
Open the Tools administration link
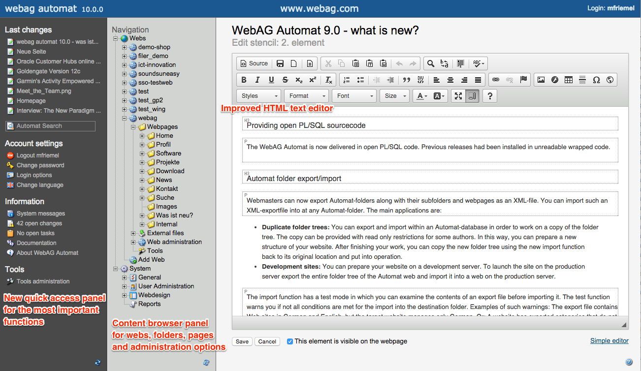point(43,281)
